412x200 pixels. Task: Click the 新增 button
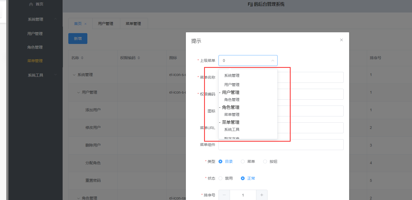pyautogui.click(x=78, y=38)
